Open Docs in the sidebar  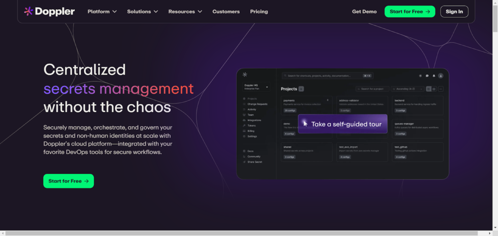click(249, 152)
